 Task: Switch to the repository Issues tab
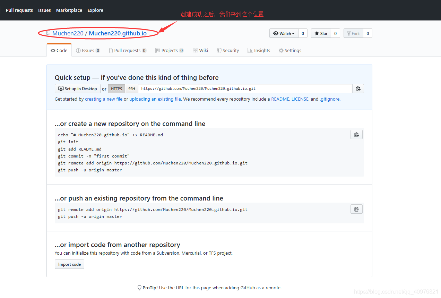88,50
